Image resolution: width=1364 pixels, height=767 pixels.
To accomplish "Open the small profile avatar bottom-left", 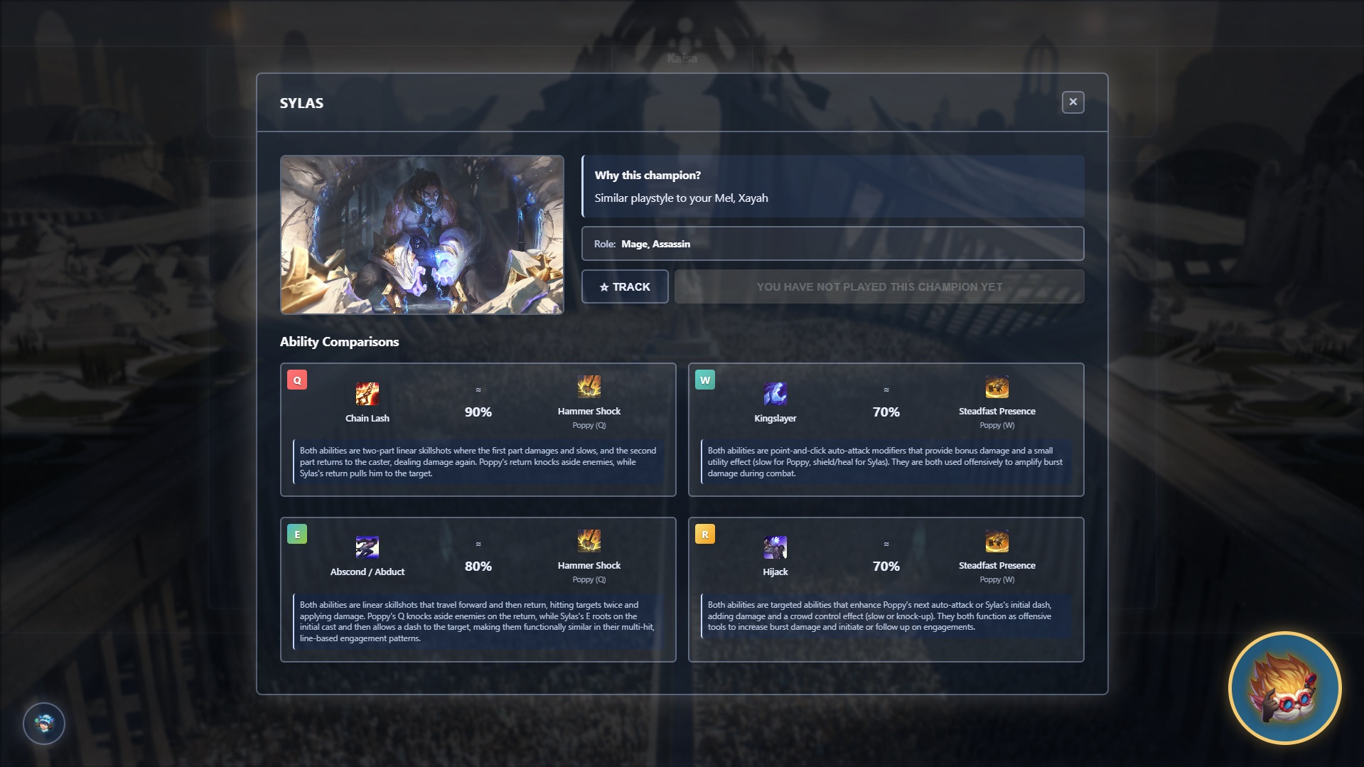I will click(44, 724).
